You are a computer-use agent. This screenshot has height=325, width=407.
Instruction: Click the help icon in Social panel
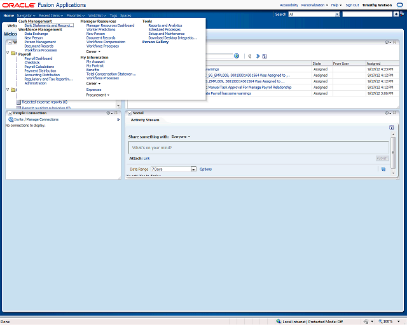pos(392,128)
